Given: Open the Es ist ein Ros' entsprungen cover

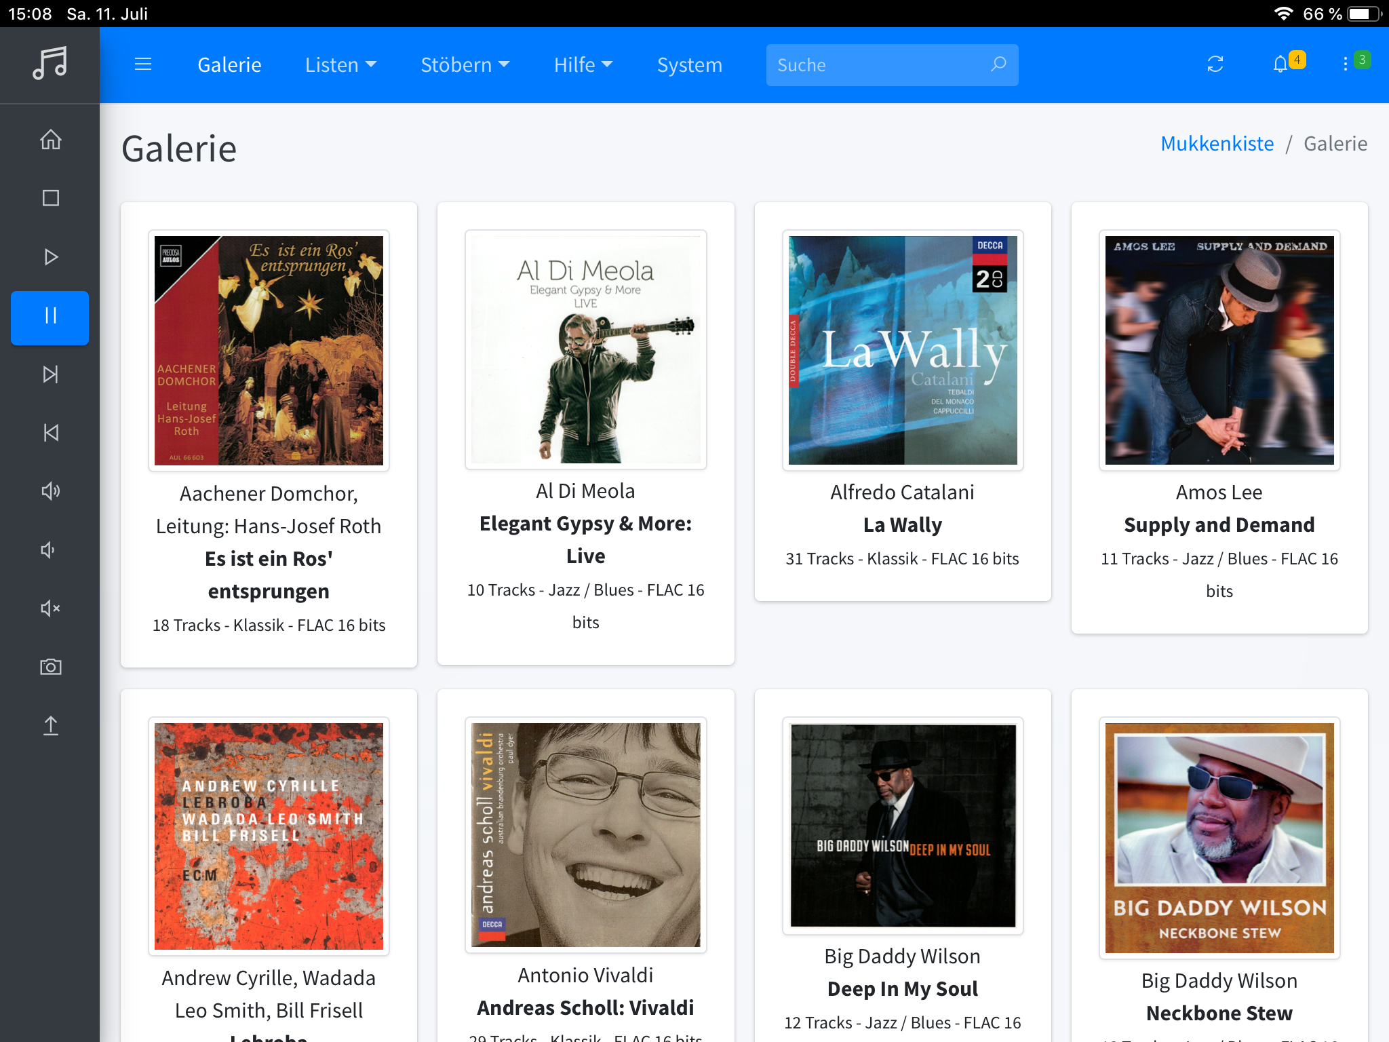Looking at the screenshot, I should (x=269, y=350).
